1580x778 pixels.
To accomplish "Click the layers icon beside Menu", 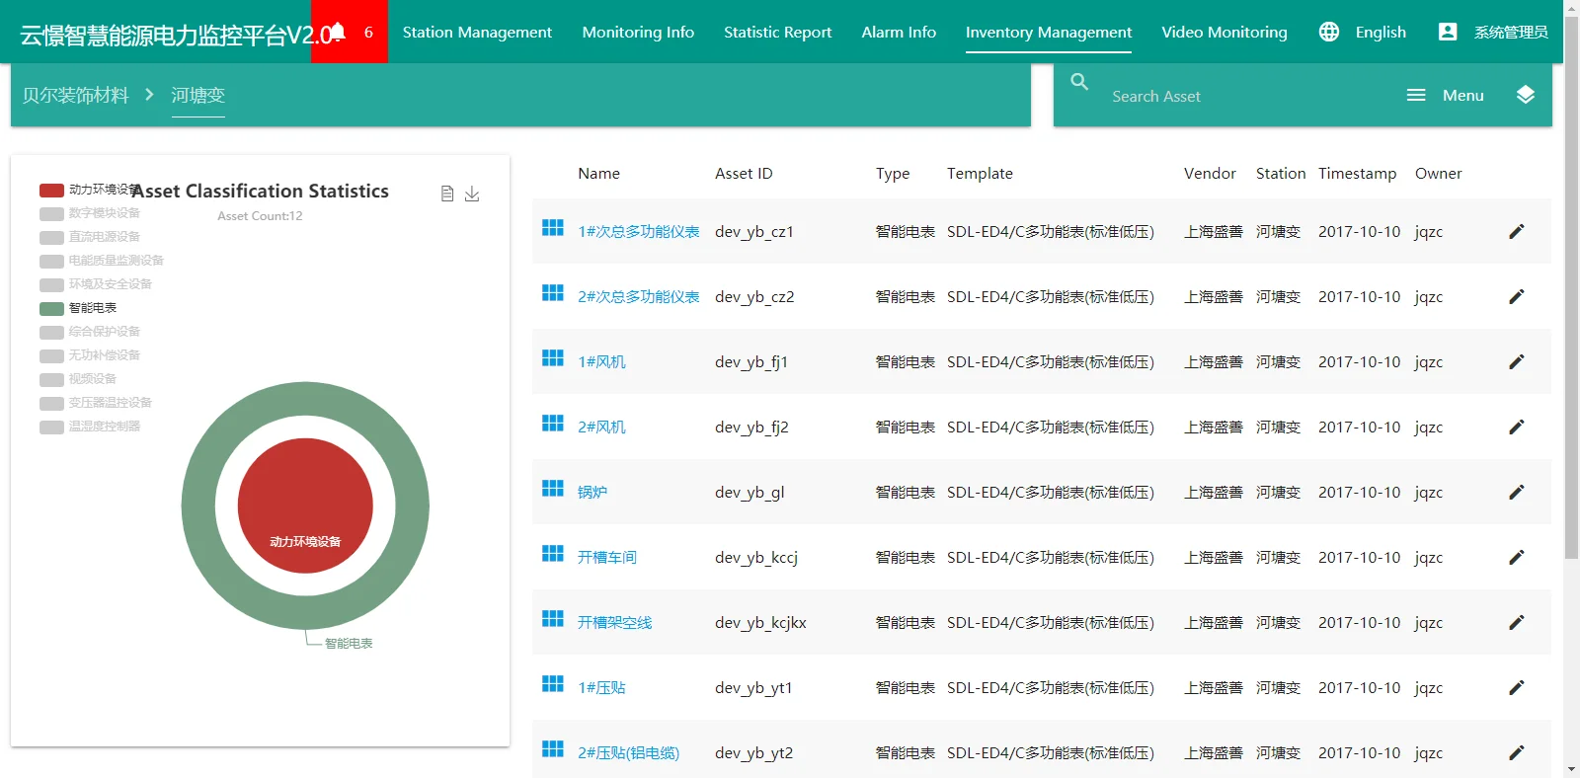I will click(x=1525, y=95).
